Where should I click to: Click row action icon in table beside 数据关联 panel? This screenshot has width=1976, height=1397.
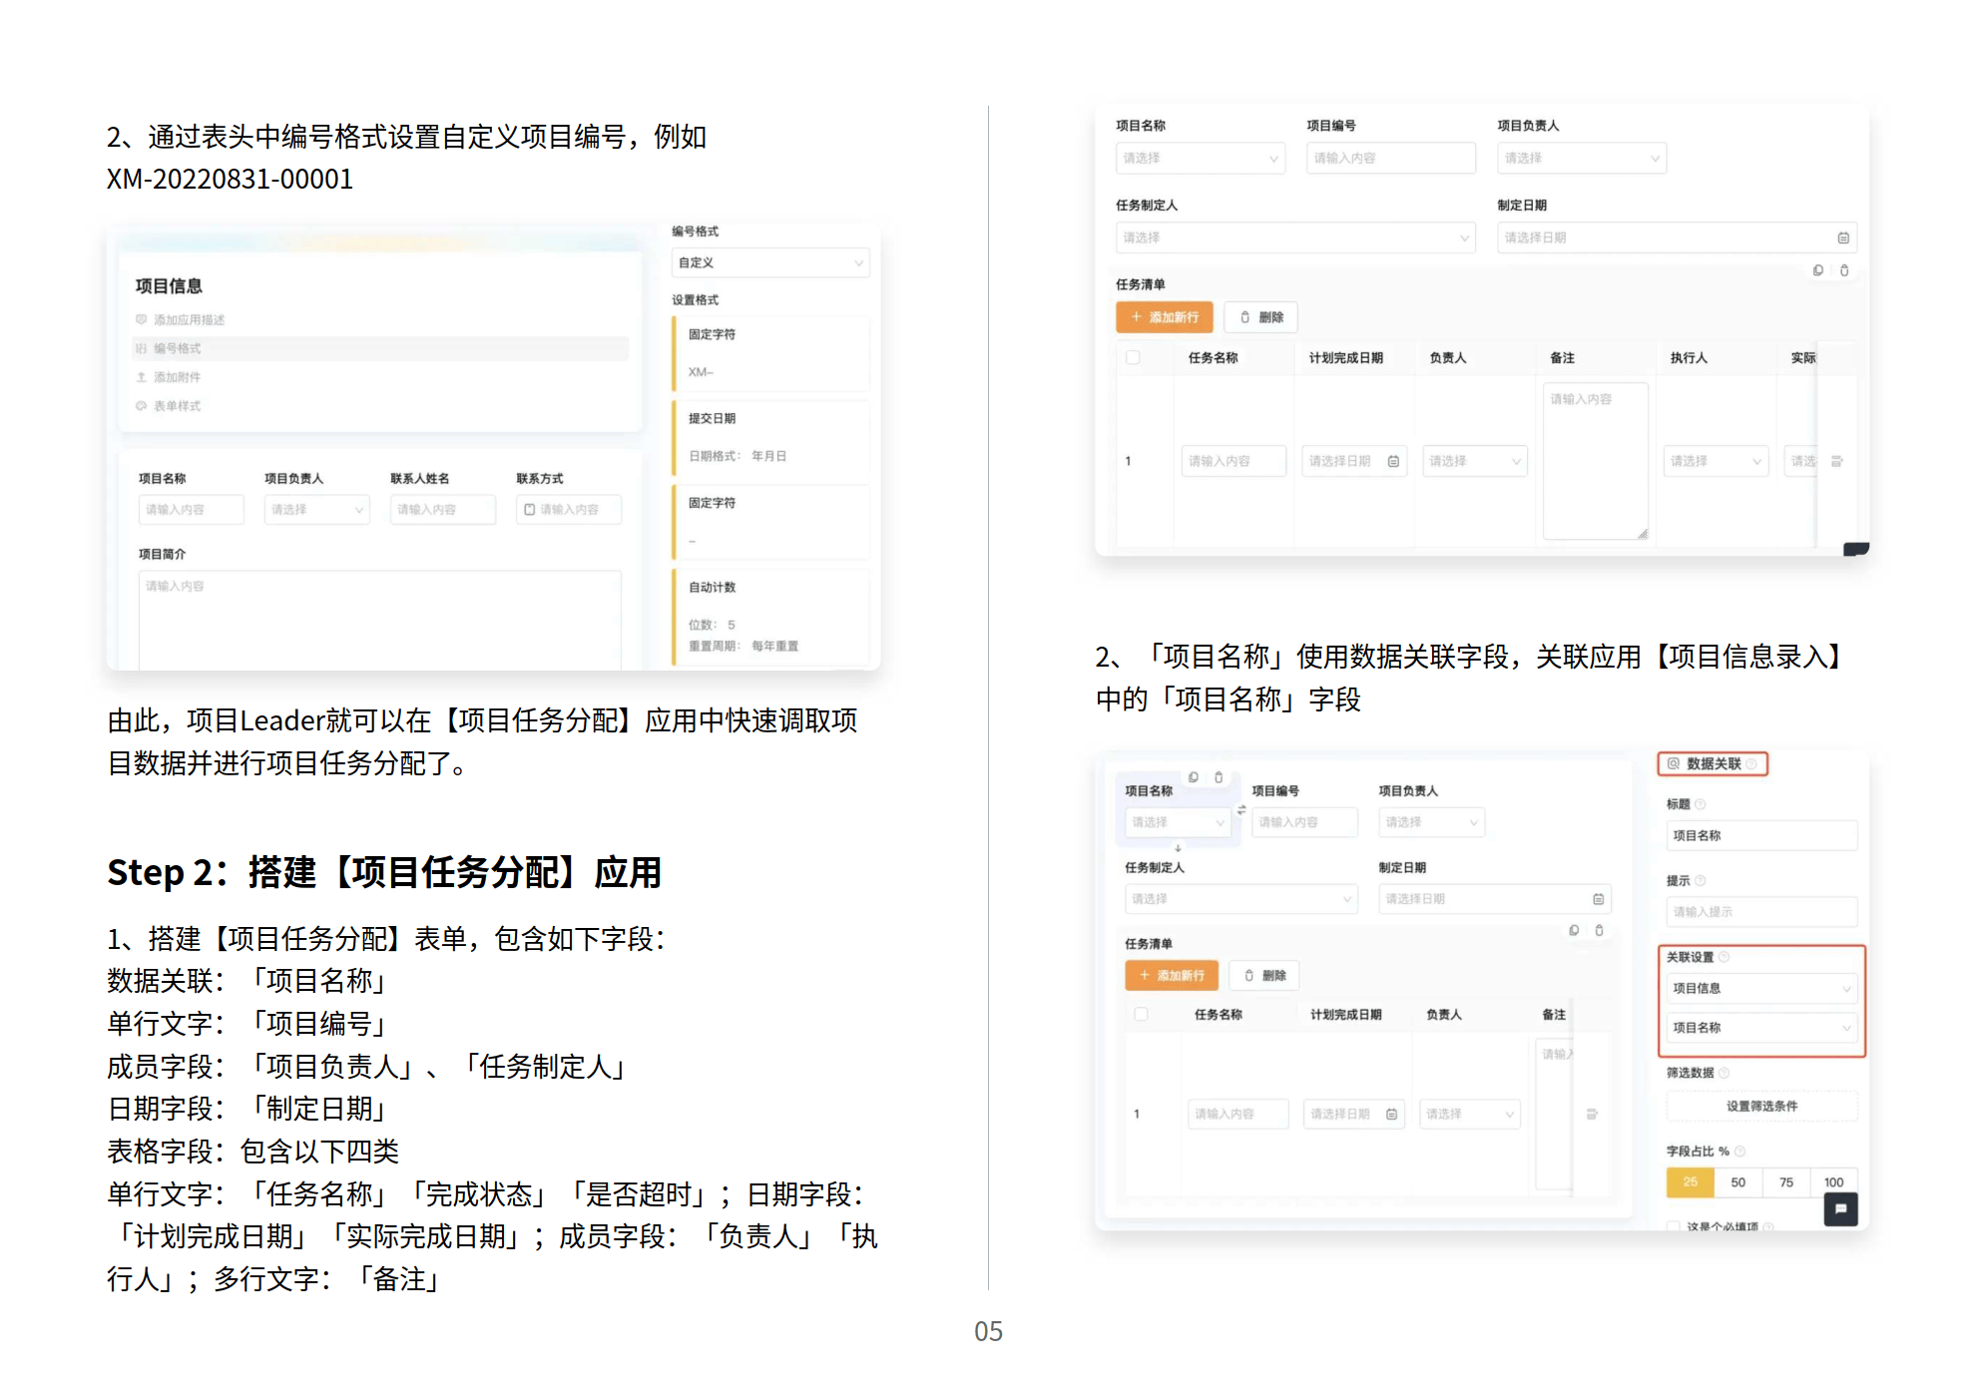(1592, 1114)
